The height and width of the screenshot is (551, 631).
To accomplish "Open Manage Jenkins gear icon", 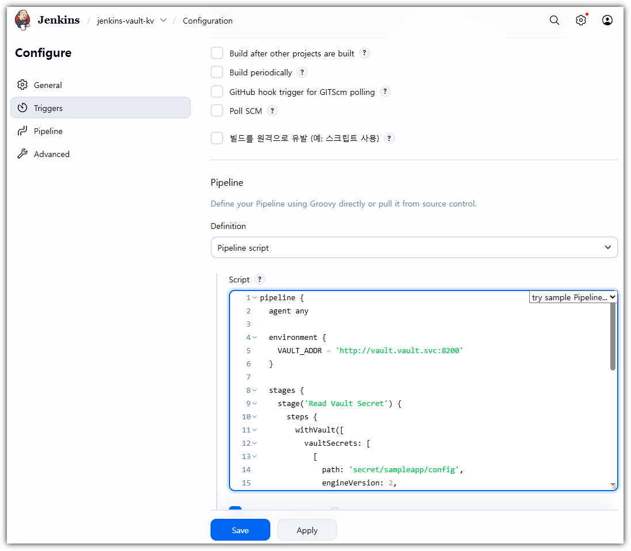I will coord(581,20).
